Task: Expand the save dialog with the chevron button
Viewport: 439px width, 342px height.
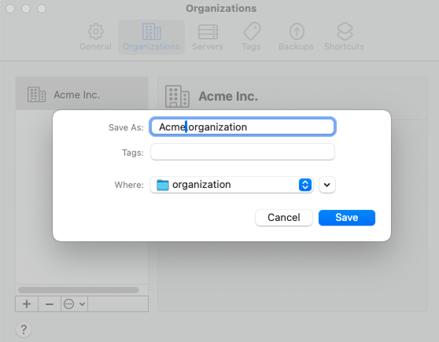Action: click(326, 185)
